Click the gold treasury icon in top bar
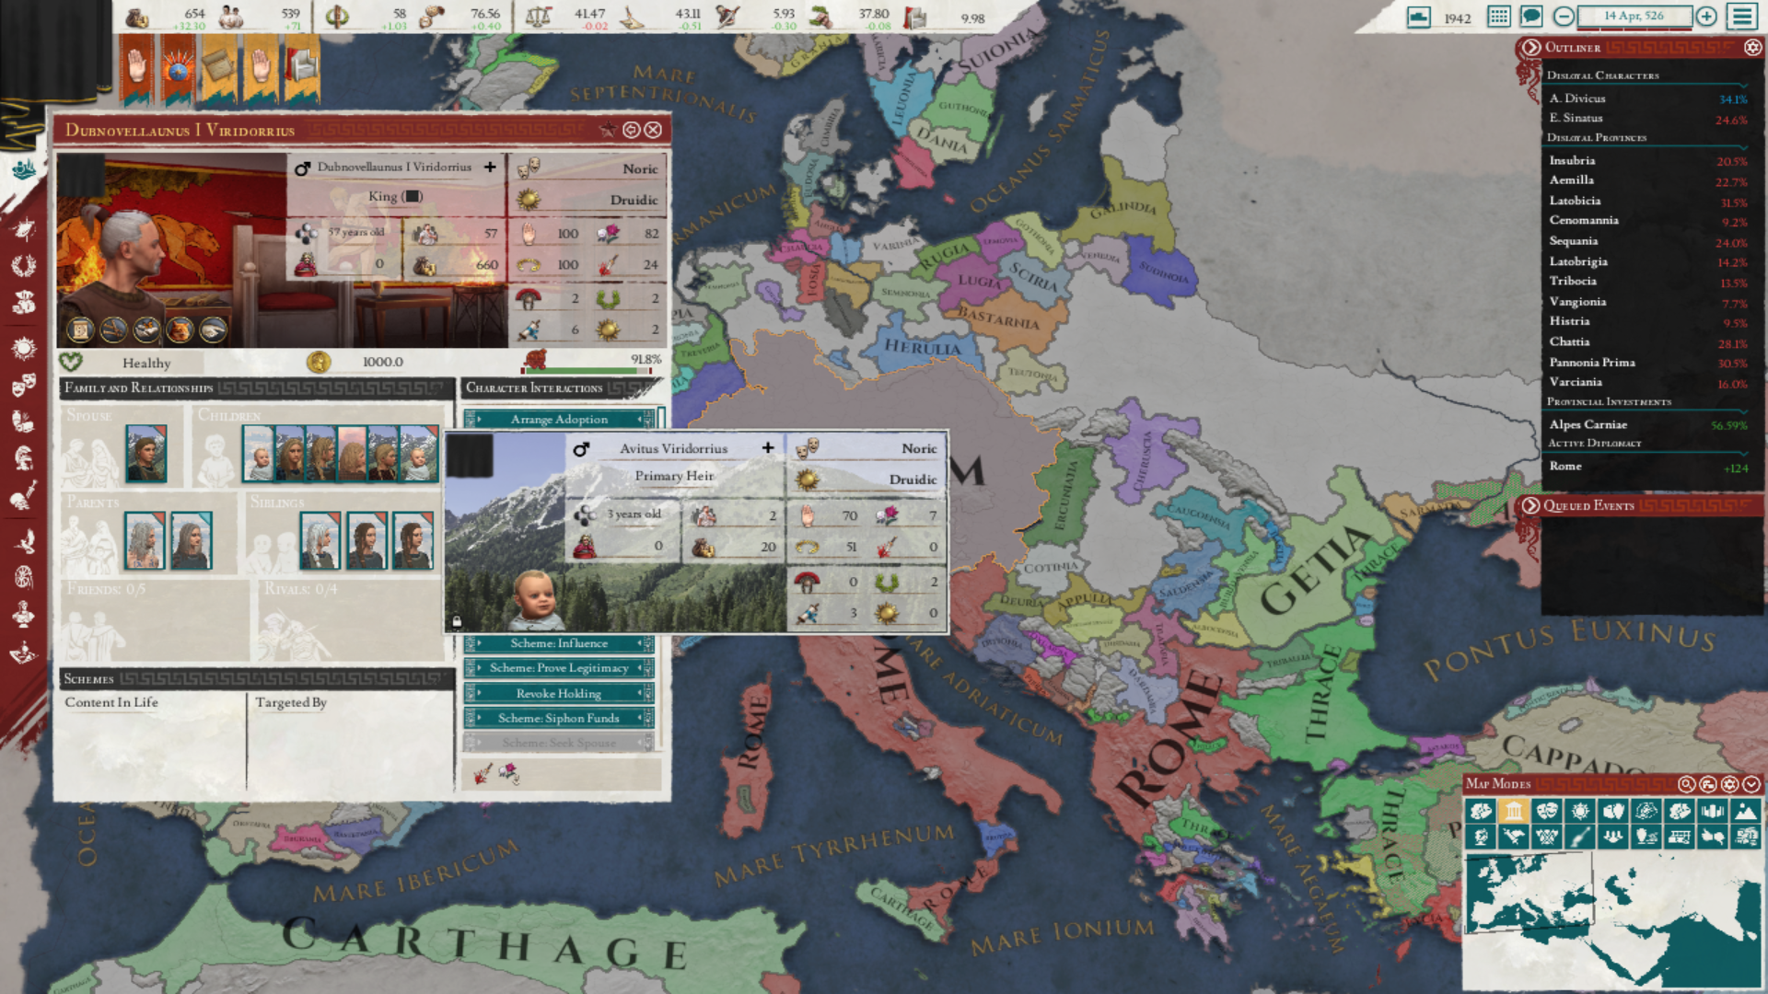Image resolution: width=1768 pixels, height=994 pixels. click(138, 17)
